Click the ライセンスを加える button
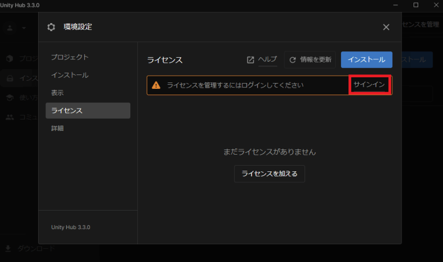Image resolution: width=443 pixels, height=262 pixels. [x=269, y=174]
